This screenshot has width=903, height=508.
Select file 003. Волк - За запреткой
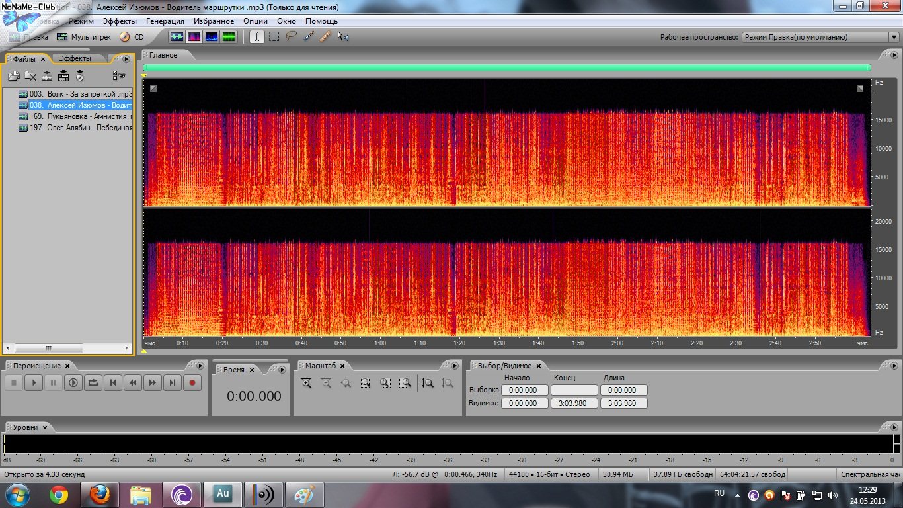(75, 94)
